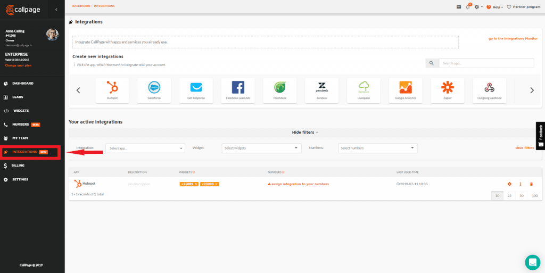545x273 pixels.
Task: Open the Select numbers dropdown
Action: pos(378,148)
